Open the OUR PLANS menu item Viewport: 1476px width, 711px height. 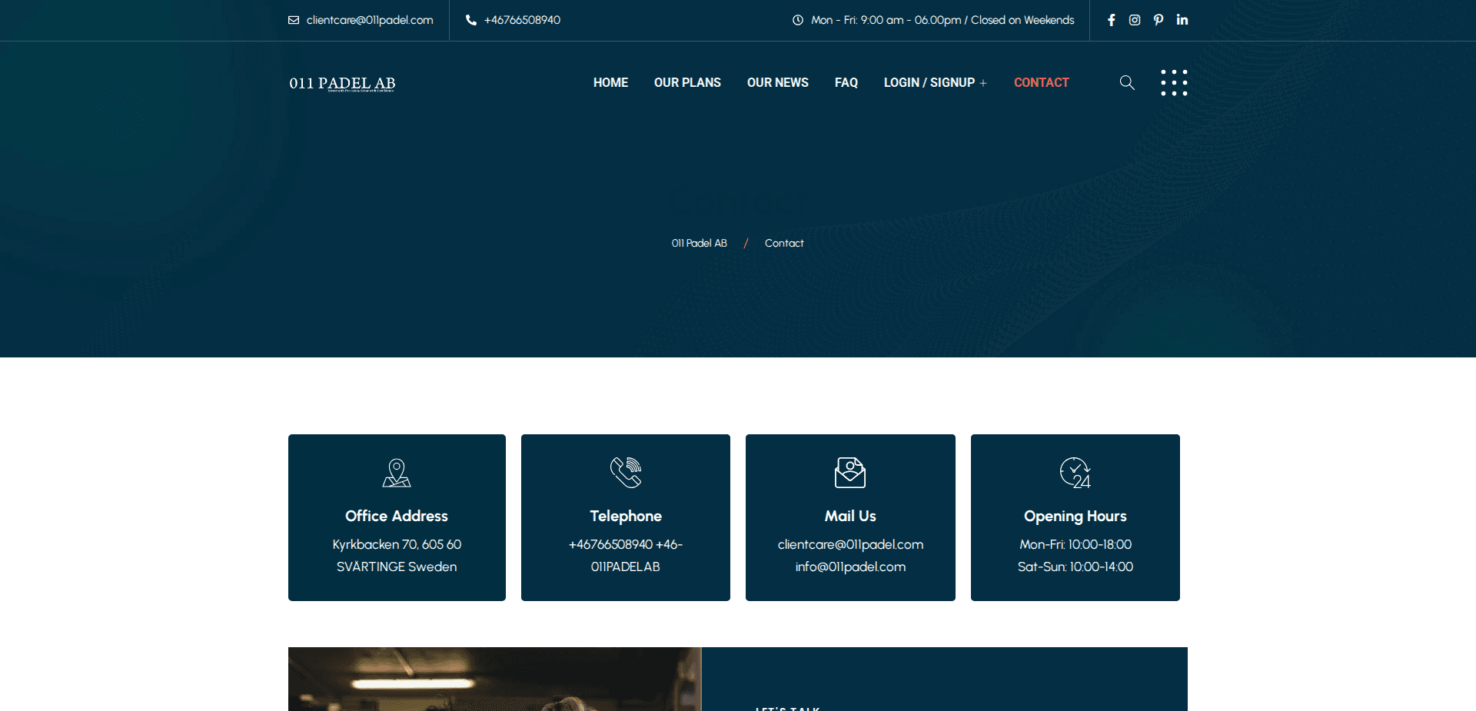click(x=687, y=82)
